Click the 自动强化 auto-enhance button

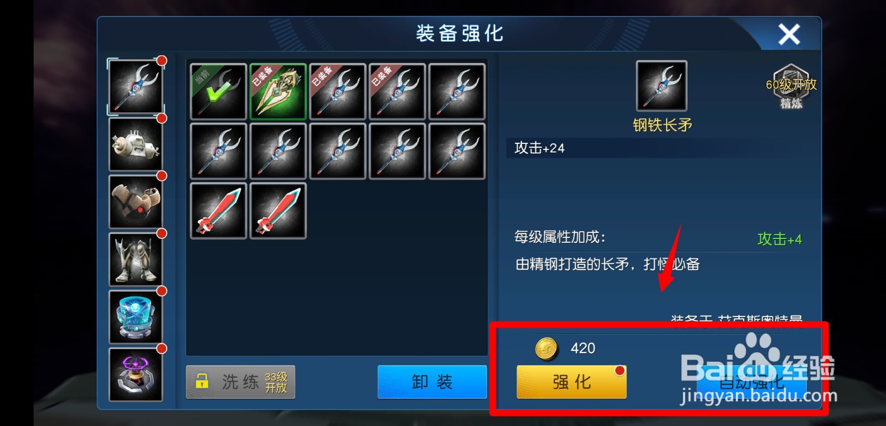coord(751,382)
